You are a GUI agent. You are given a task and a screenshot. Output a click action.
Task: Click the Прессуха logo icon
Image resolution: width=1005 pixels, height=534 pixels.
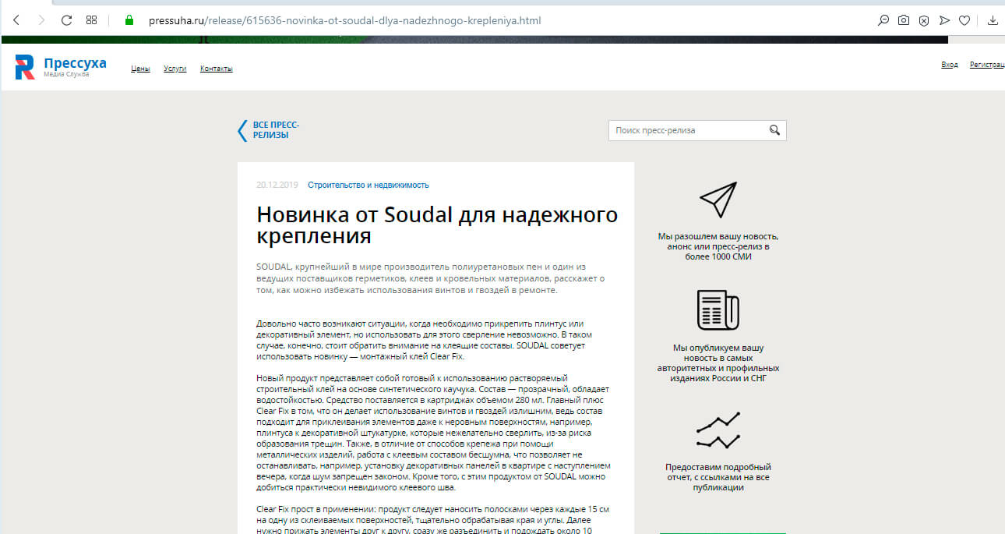point(25,67)
